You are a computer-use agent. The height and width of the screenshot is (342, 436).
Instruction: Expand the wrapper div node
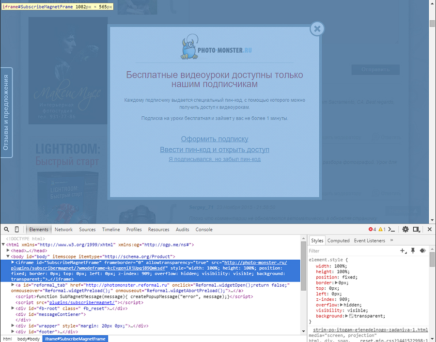tap(13, 326)
